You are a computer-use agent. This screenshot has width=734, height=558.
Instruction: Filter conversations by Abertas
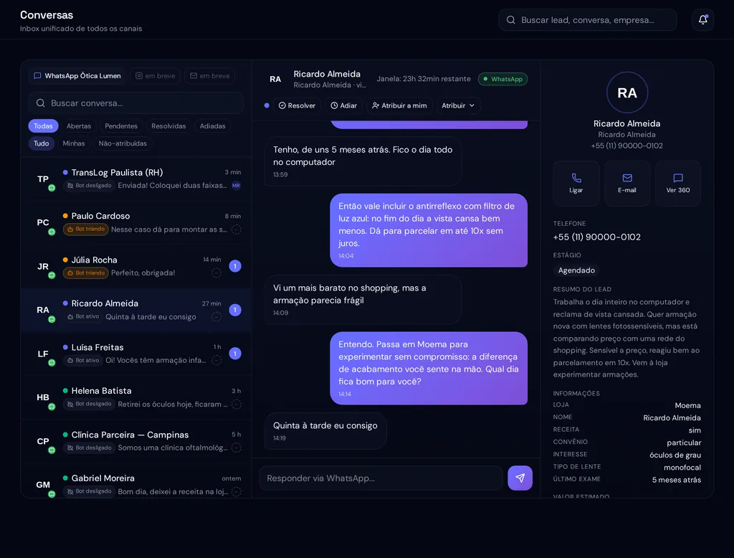(79, 126)
